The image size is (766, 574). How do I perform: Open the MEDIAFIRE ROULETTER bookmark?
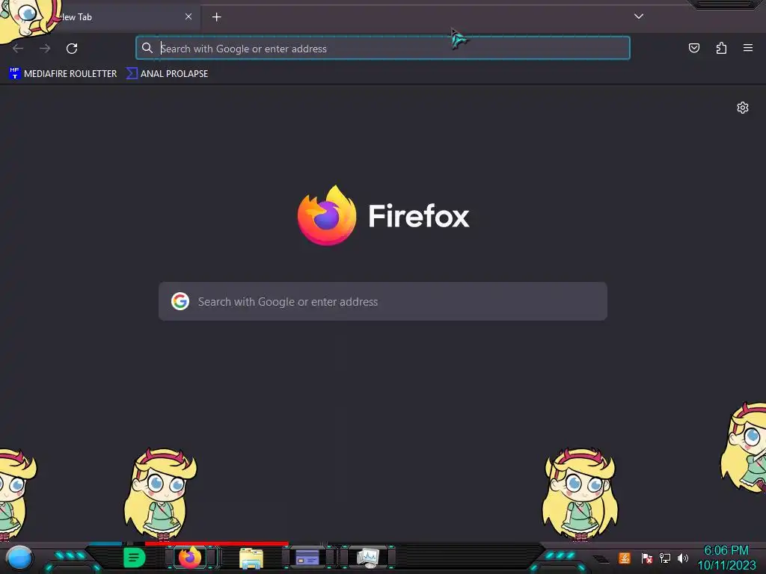coord(63,74)
